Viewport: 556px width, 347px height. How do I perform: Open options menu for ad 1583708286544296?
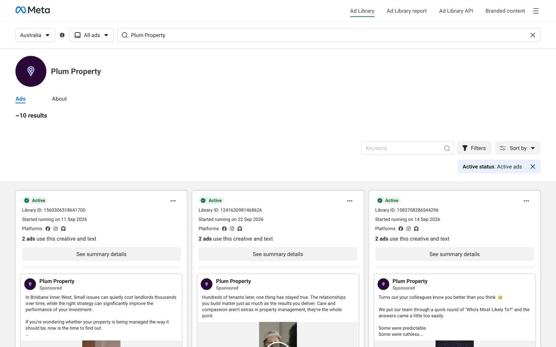526,201
